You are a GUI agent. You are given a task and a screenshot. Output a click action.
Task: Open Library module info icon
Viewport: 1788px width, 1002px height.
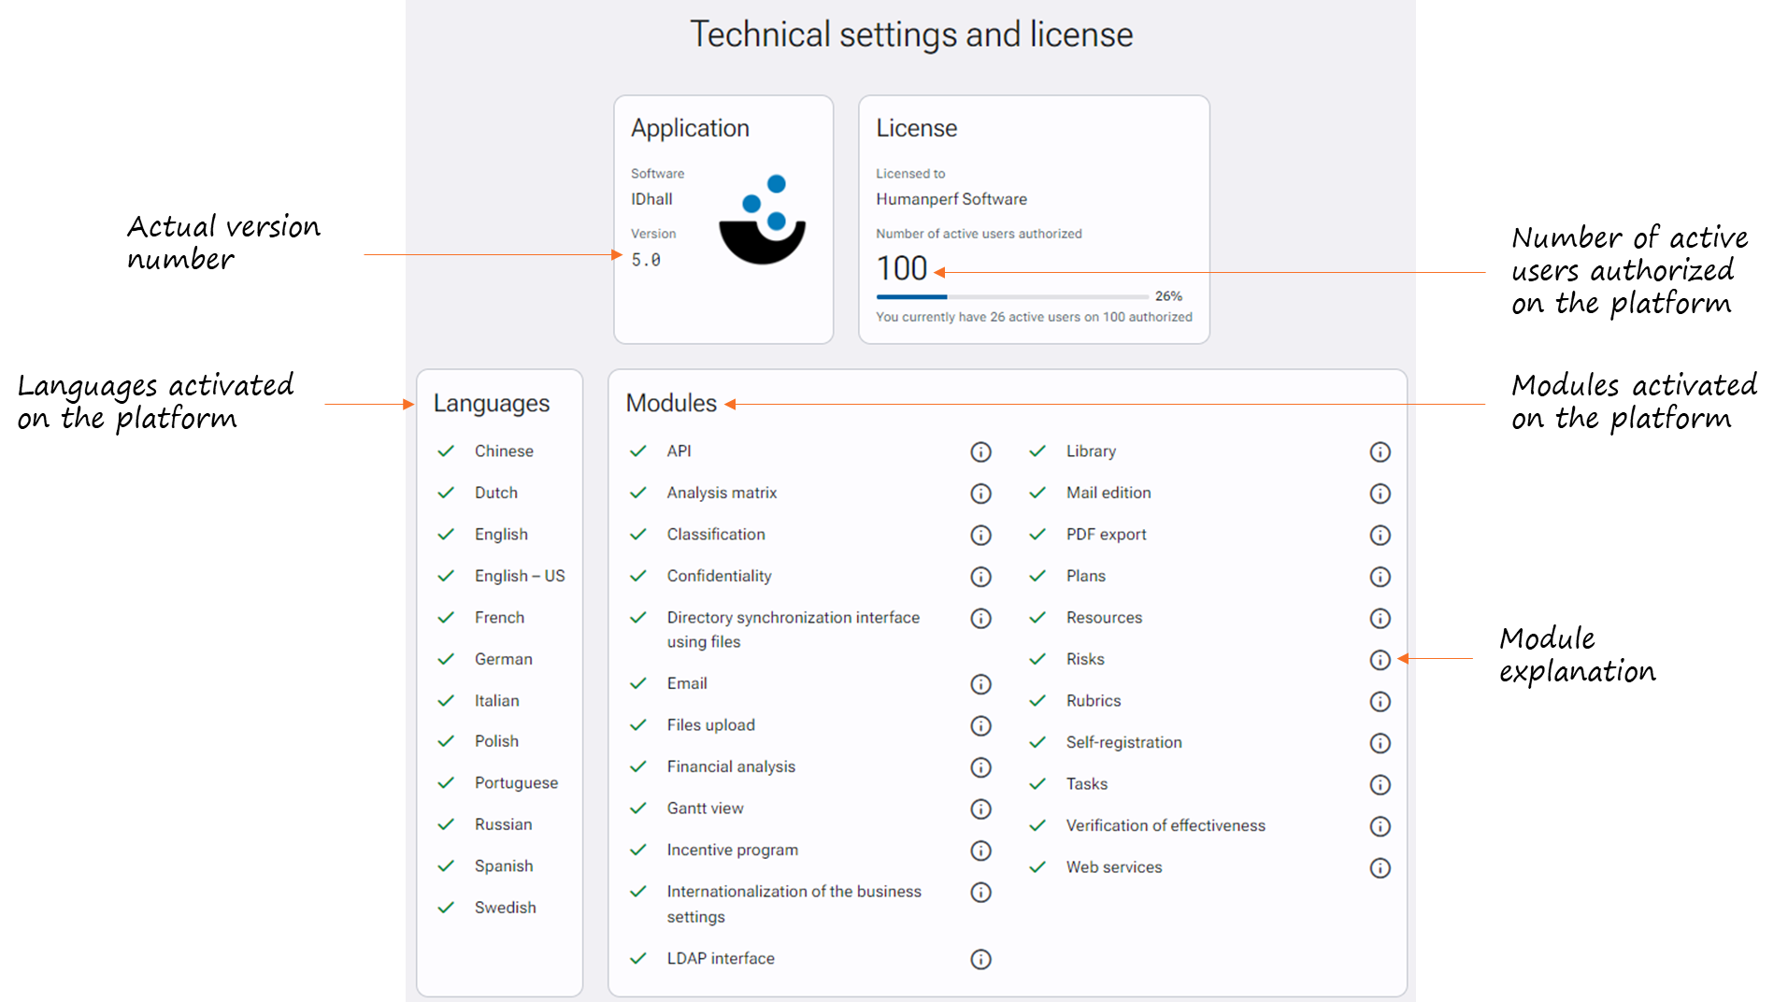pyautogui.click(x=1380, y=452)
